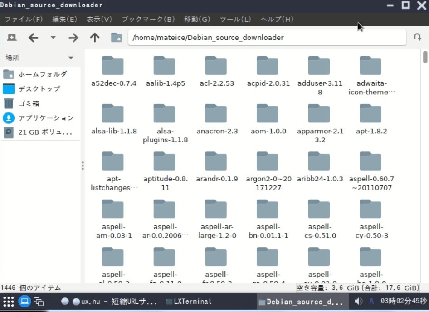The width and height of the screenshot is (429, 312).
Task: Click the path address field
Action: pyautogui.click(x=267, y=38)
